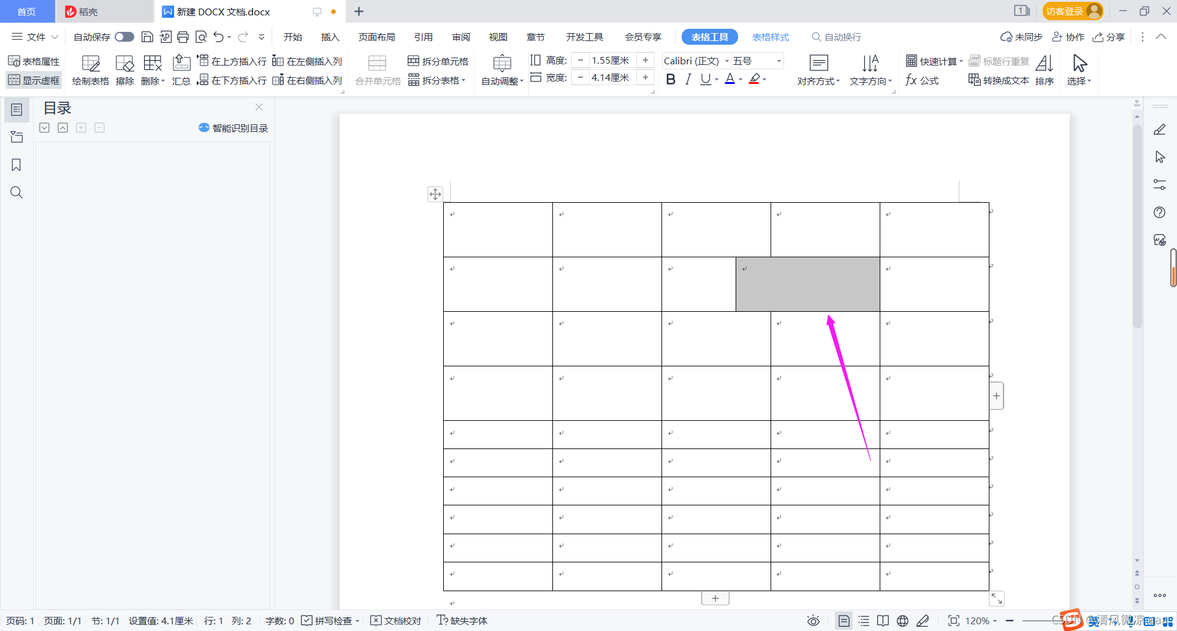
Task: Click the Collaborate (协作) button
Action: [1068, 37]
